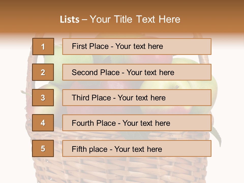Screen dimensions: 244x183
Task: Select the Fourth Place text box
Action: [x=136, y=123]
